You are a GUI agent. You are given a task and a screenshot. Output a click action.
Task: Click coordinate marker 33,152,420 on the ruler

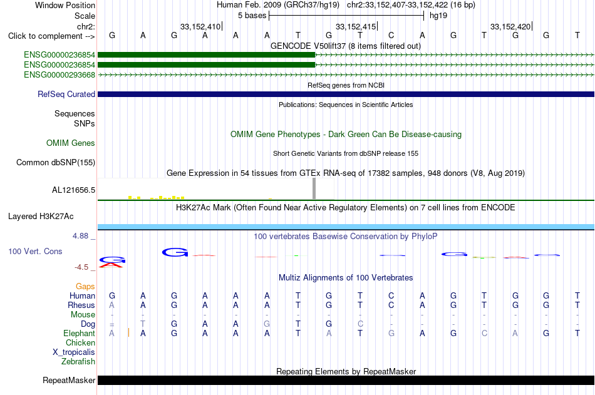coord(510,26)
